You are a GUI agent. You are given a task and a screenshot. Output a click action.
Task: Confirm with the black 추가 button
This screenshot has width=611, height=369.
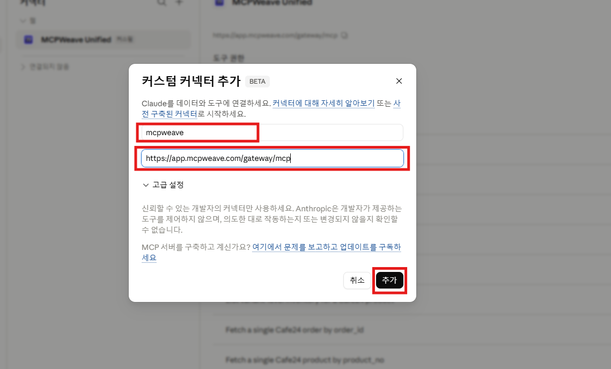coord(389,280)
